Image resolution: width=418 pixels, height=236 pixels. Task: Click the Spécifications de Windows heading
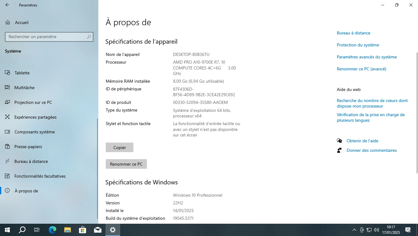[142, 182]
